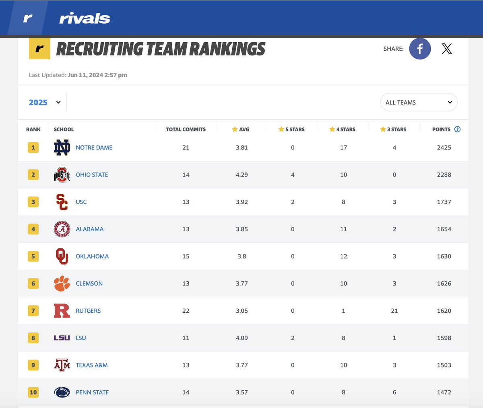Click Rutgers' total commits value 22
This screenshot has width=483, height=408.
point(186,311)
